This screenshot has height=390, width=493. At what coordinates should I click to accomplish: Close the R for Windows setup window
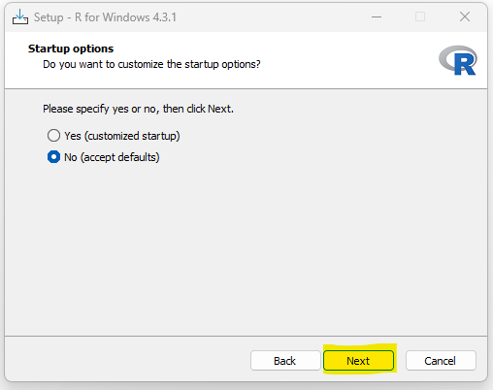465,16
